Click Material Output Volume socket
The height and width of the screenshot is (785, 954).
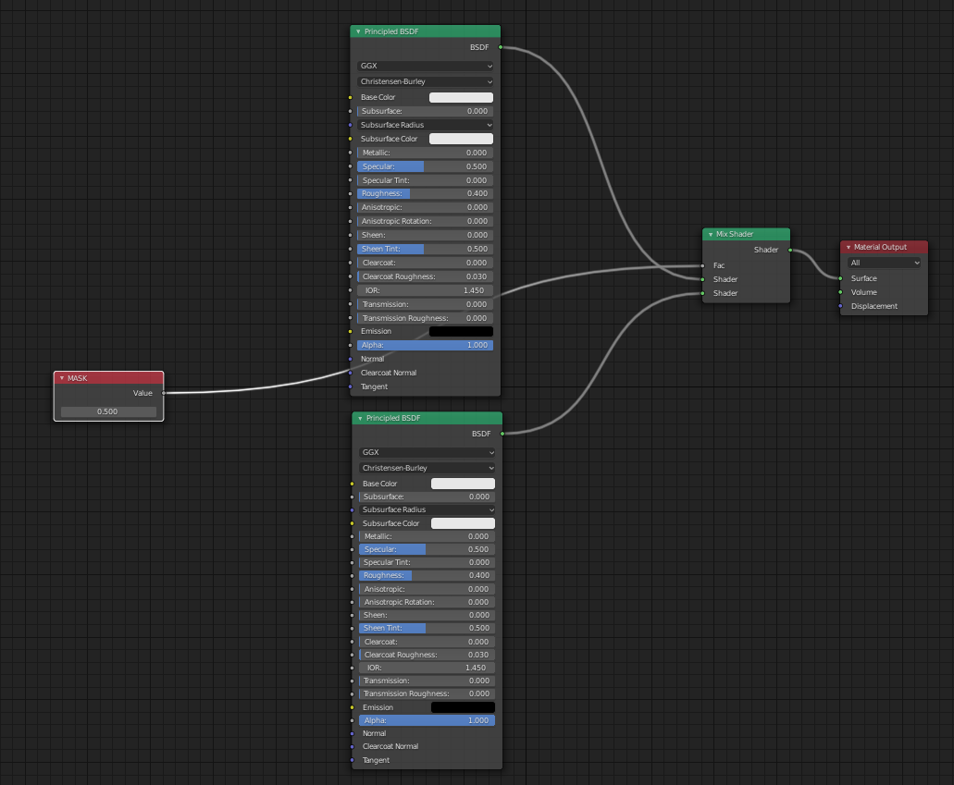tap(841, 292)
